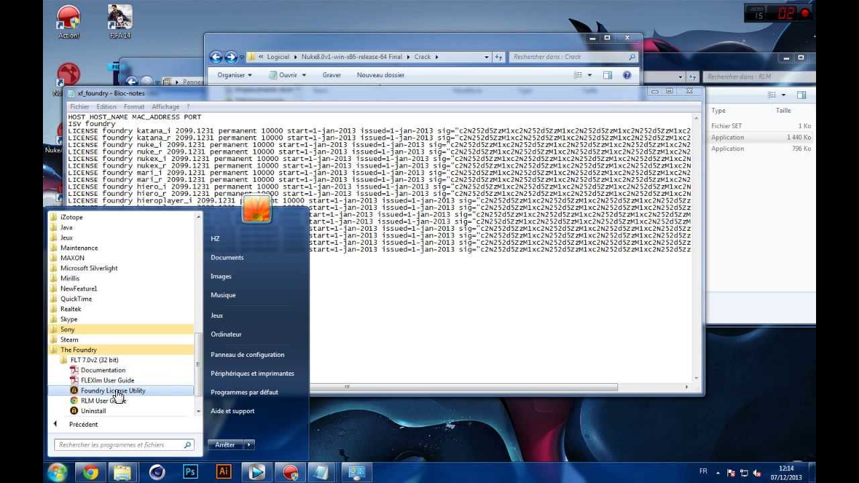Click the volume tray icon

758,473
